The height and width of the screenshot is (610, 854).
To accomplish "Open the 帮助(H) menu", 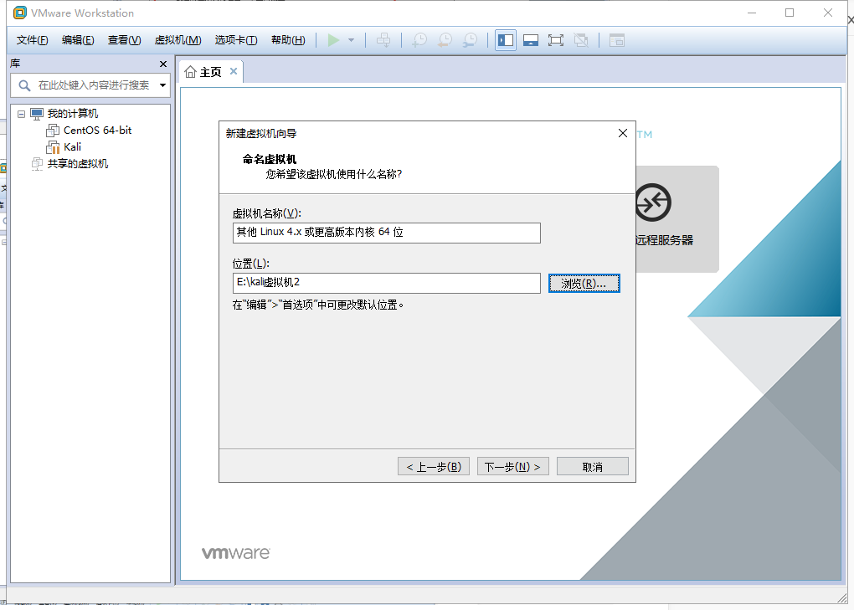I will pyautogui.click(x=288, y=40).
